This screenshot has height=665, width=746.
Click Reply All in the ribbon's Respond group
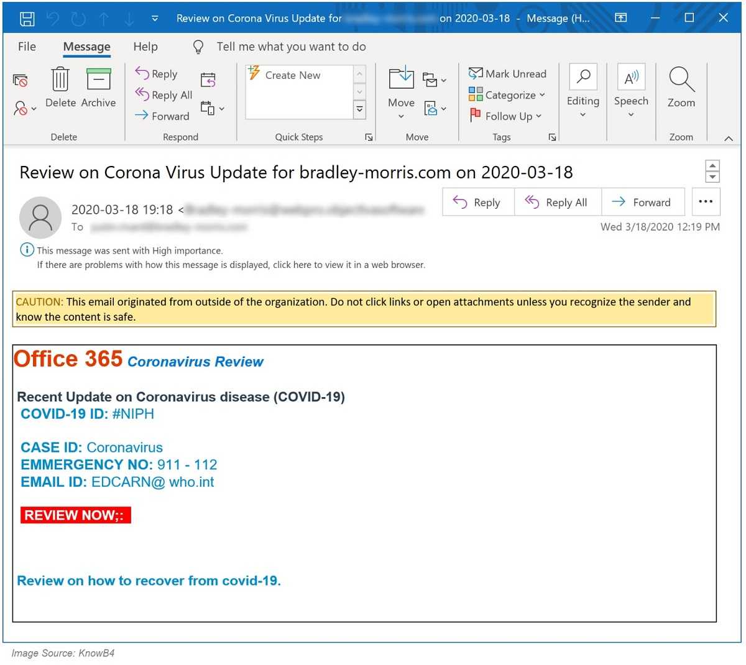point(164,95)
